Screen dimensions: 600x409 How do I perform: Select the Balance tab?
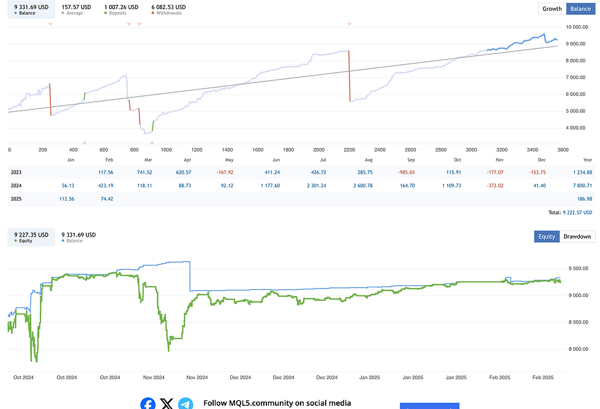580,9
